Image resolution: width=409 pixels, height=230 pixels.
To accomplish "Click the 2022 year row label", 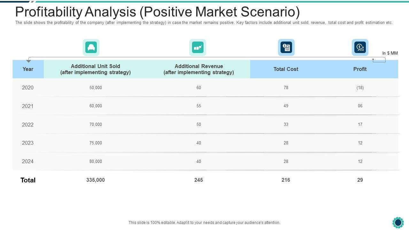I will [x=28, y=125].
